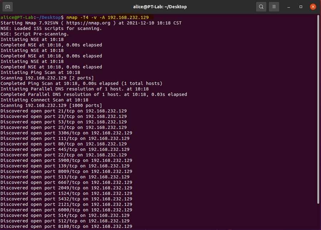Click the 'Discovered open port 514/tcp' line
This screenshot has width=321, height=230.
click(65, 215)
